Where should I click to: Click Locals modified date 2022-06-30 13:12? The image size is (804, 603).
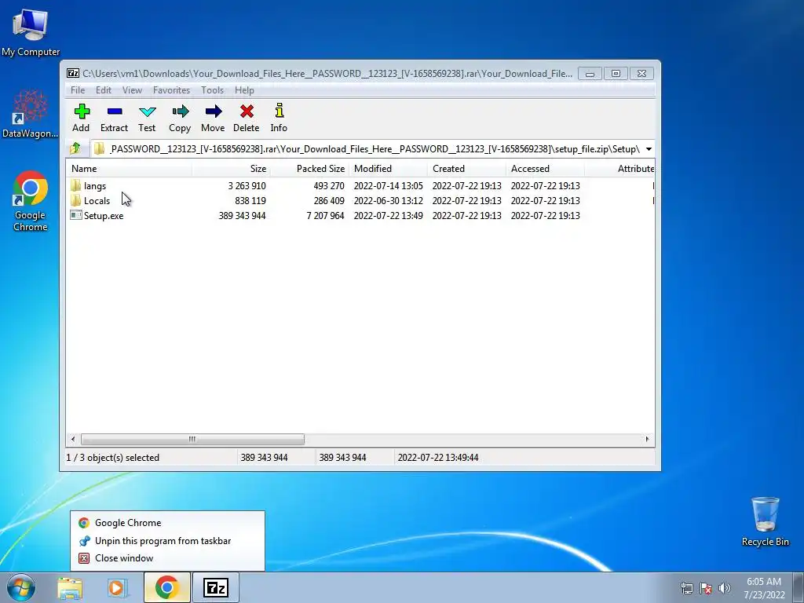pyautogui.click(x=388, y=201)
